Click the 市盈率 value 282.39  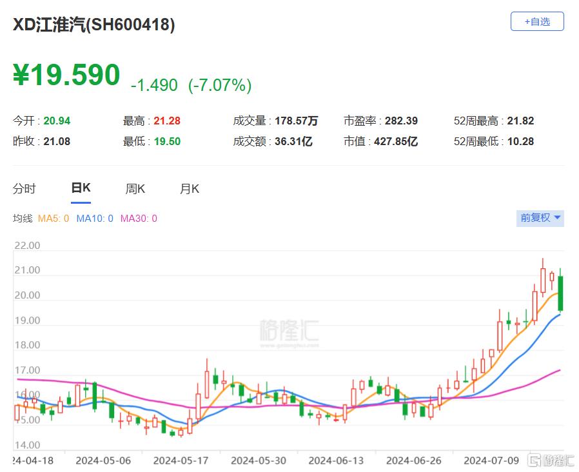402,121
